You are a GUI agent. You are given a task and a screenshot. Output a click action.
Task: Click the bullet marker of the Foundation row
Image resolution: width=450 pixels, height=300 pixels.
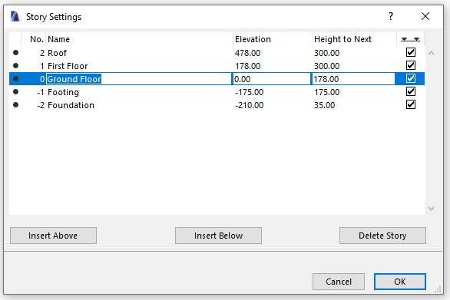point(16,104)
